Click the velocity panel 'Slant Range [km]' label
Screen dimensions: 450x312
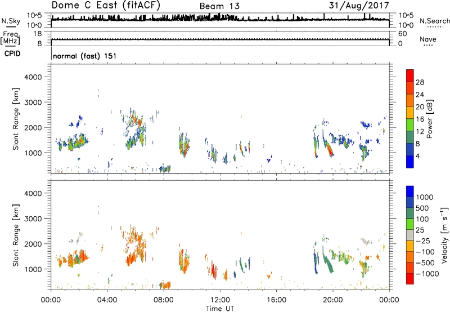tap(16, 235)
